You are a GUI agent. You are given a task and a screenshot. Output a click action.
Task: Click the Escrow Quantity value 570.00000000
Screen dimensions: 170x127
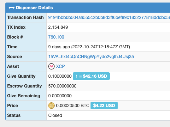click(x=62, y=86)
